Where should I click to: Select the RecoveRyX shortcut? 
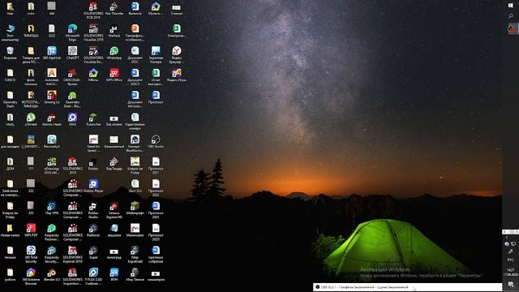[x=52, y=142]
